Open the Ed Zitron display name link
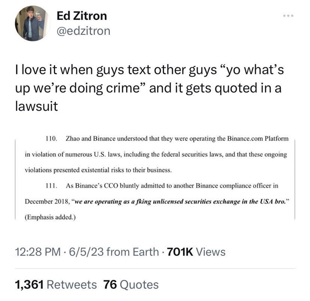The width and height of the screenshot is (310, 301). (x=81, y=16)
